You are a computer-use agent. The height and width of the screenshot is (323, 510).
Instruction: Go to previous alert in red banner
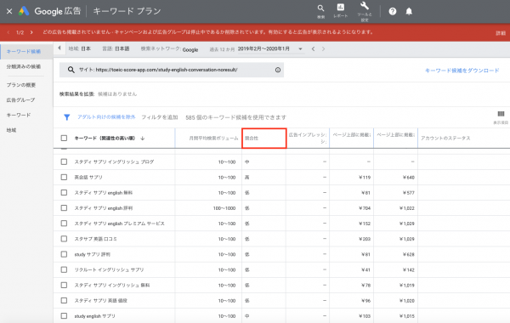[8, 32]
